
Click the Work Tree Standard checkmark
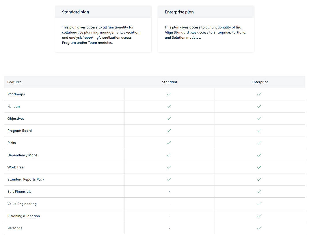click(x=169, y=167)
